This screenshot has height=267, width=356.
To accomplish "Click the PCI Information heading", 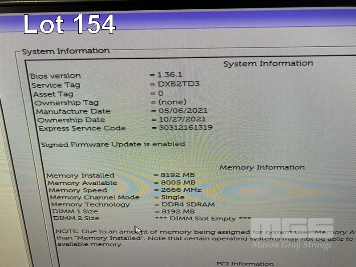I will coord(245,263).
